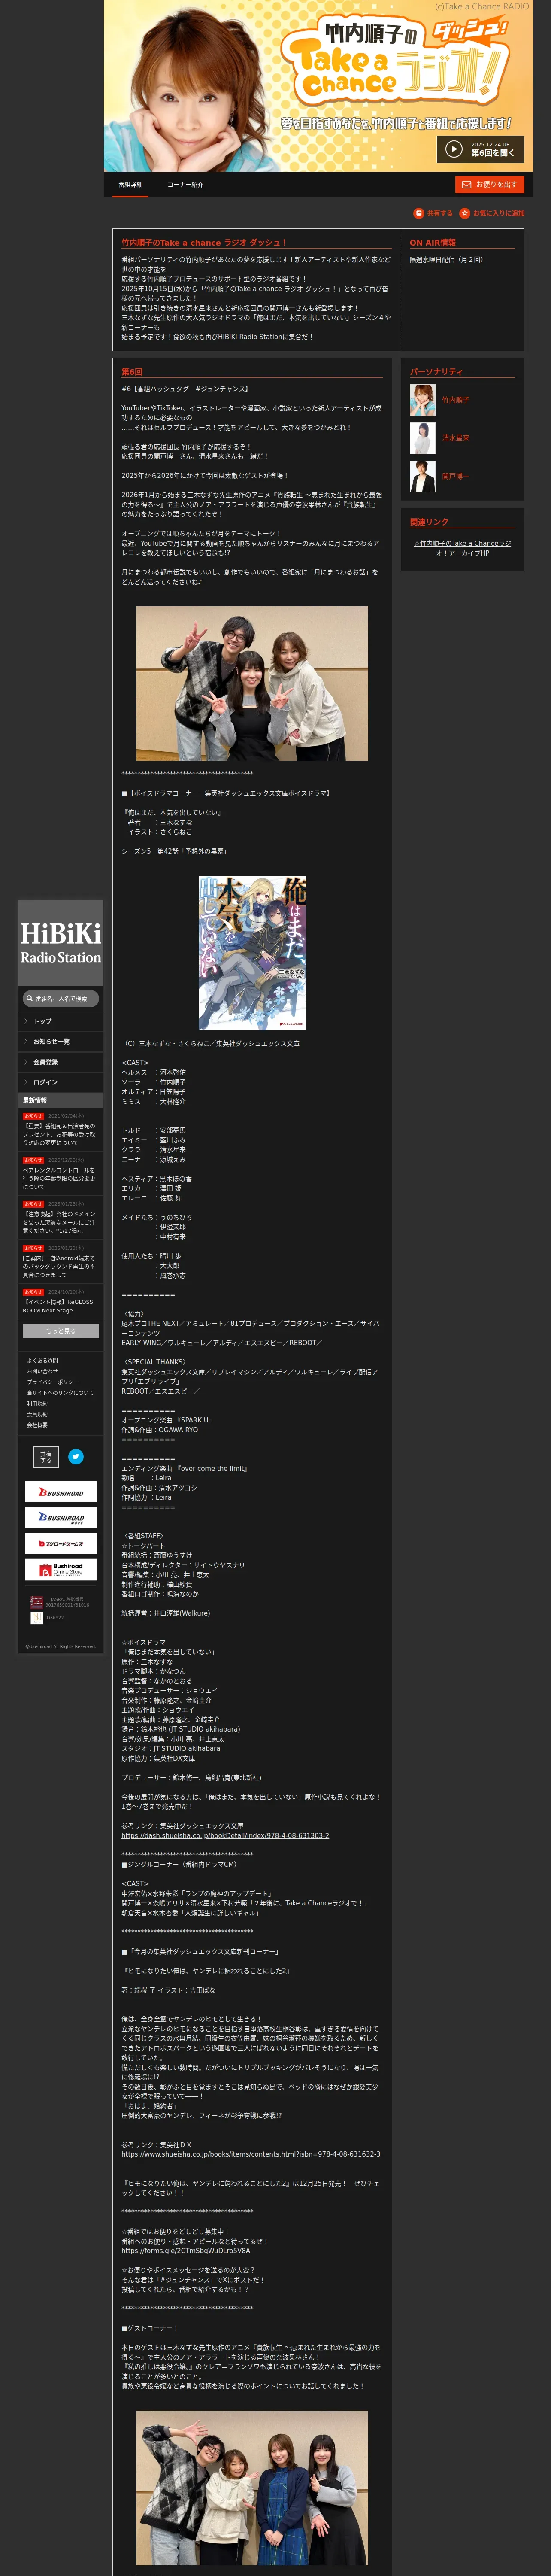Open the forms.gle mail form link
Image resolution: width=551 pixels, height=2576 pixels.
tap(186, 2250)
